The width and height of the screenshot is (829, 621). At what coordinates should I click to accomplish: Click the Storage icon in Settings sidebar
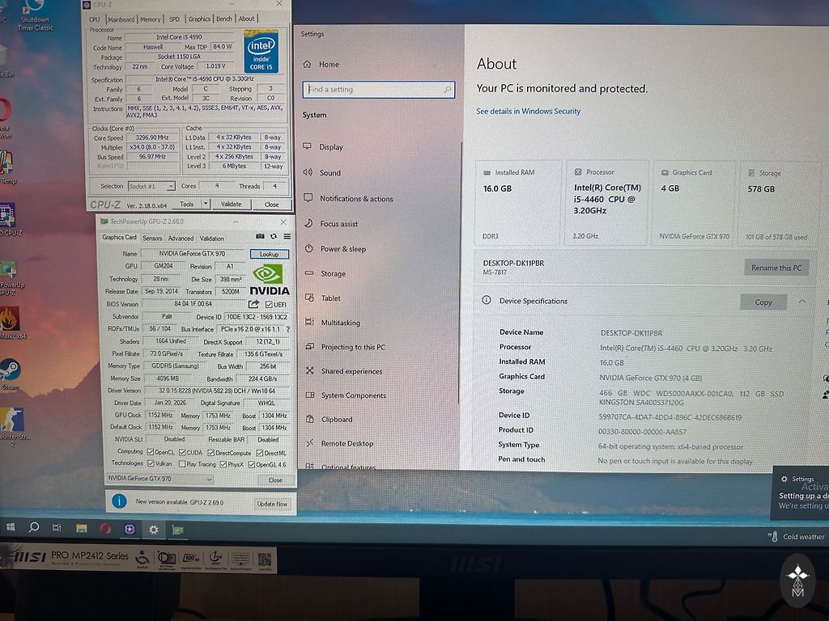click(308, 273)
